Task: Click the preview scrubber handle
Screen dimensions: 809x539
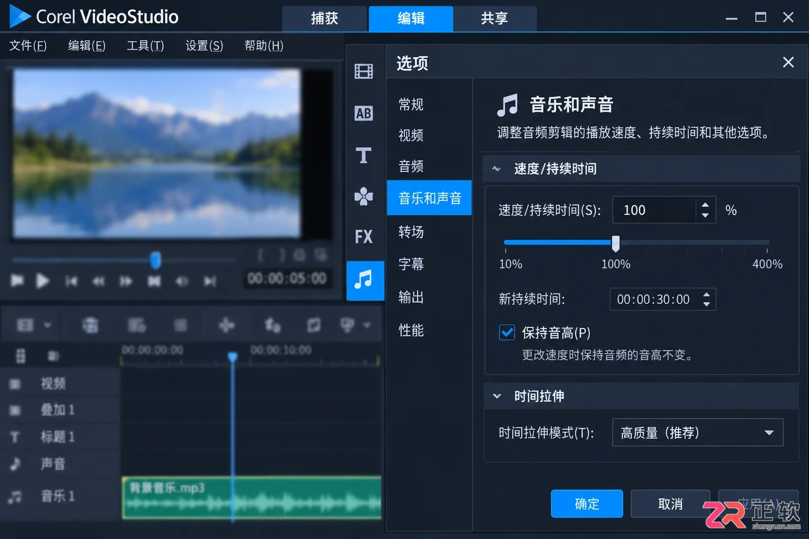Action: (x=156, y=260)
